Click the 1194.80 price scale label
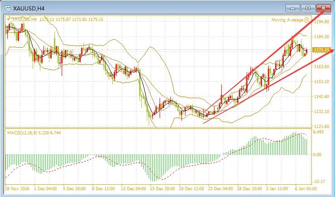The width and height of the screenshot is (335, 197). [321, 22]
